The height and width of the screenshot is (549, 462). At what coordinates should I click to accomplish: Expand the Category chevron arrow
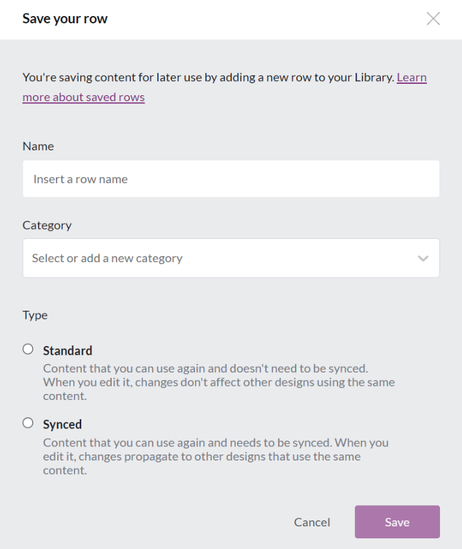point(423,258)
